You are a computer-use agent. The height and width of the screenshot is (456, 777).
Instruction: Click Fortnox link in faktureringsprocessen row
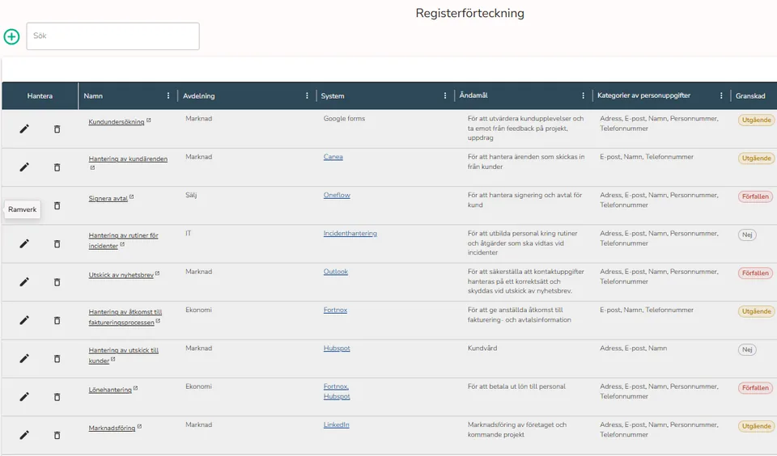(x=335, y=310)
